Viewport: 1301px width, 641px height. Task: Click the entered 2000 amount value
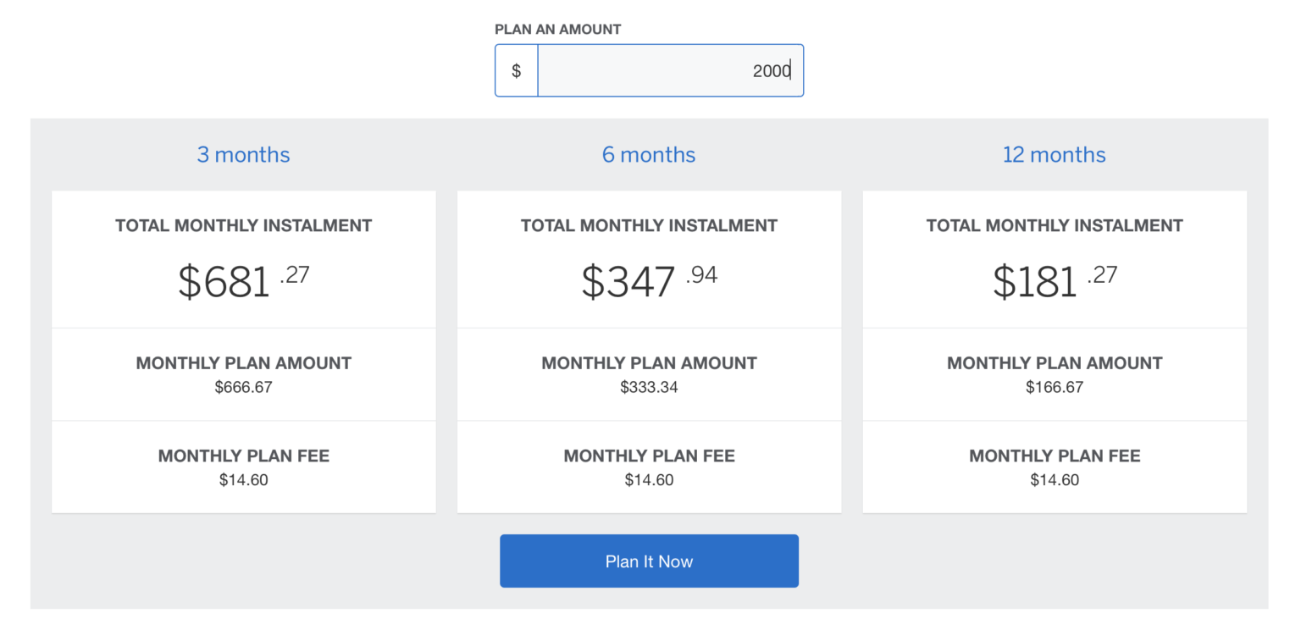pyautogui.click(x=768, y=71)
